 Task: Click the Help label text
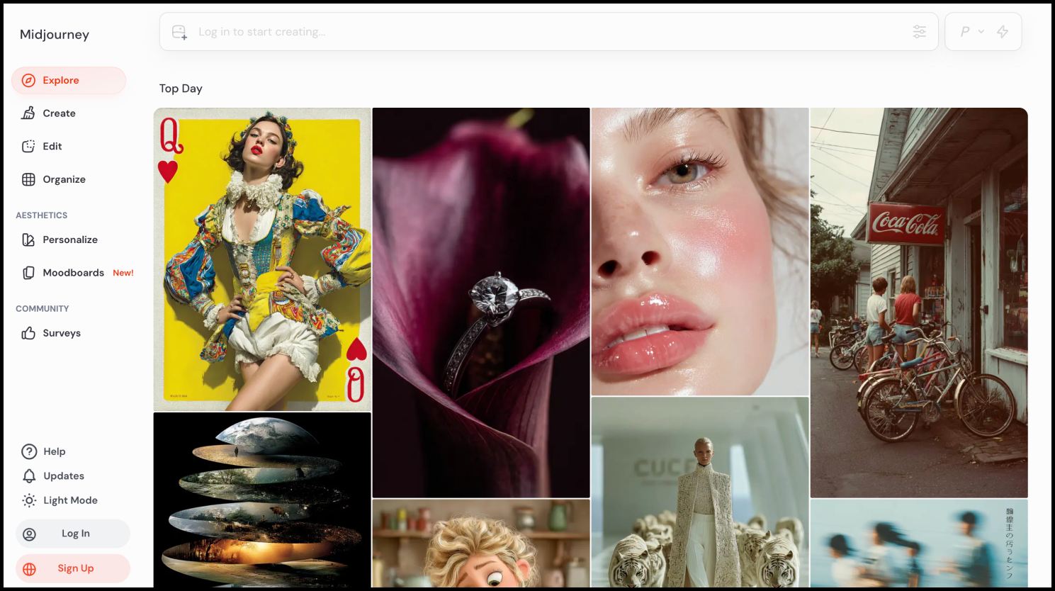54,451
